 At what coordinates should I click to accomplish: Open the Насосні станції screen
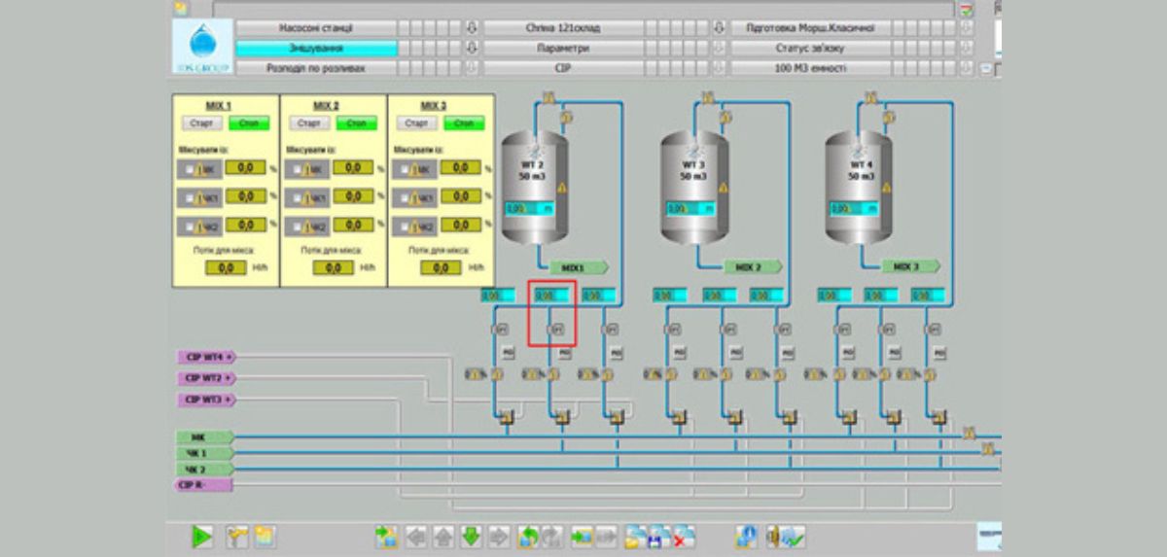pos(316,28)
